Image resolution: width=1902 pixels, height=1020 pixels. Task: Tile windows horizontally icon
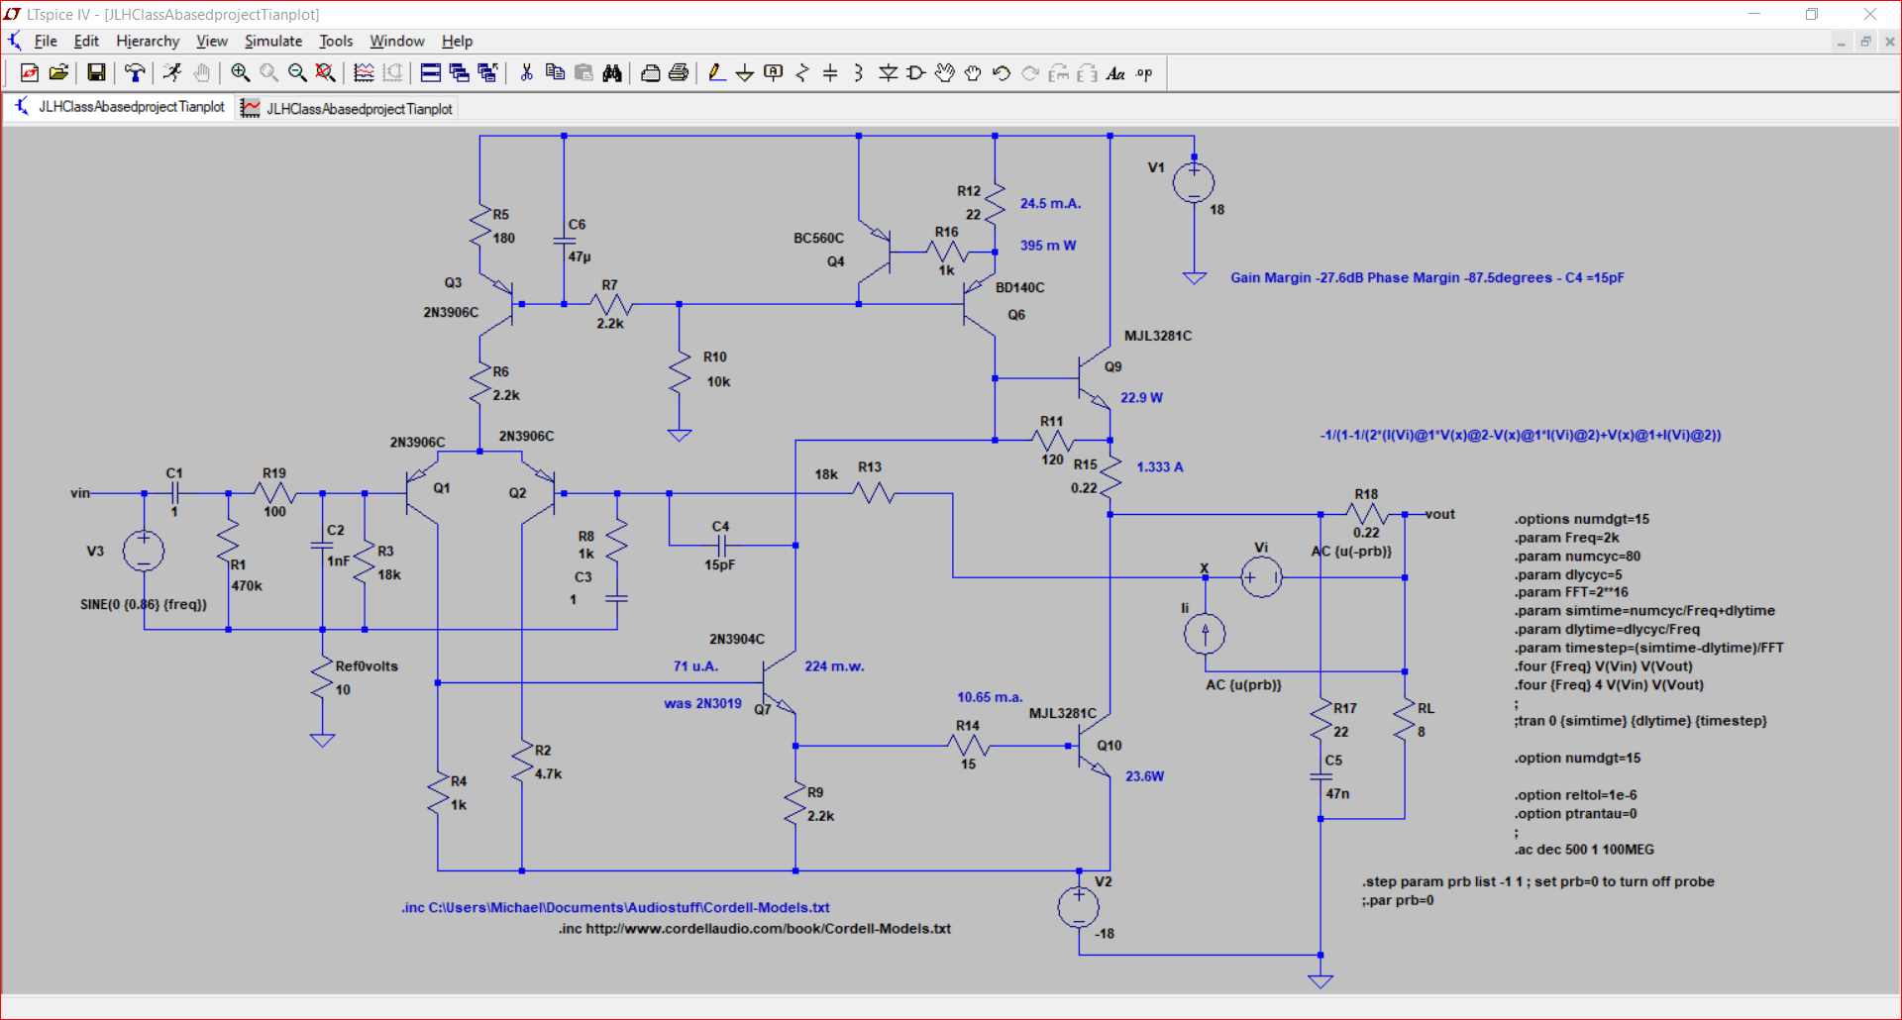pos(430,73)
